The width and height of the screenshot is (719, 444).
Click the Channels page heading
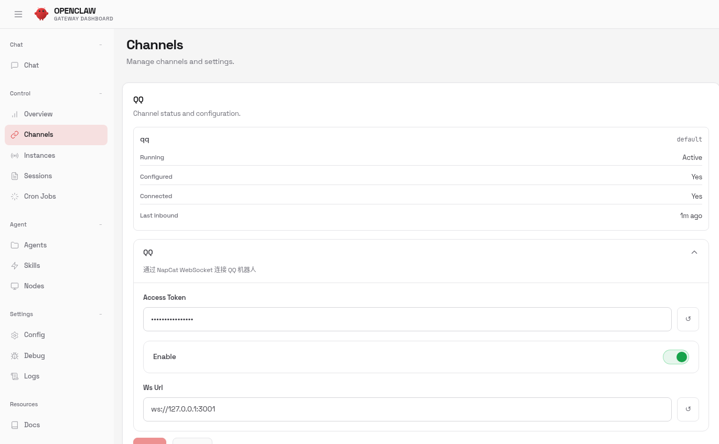coord(155,45)
